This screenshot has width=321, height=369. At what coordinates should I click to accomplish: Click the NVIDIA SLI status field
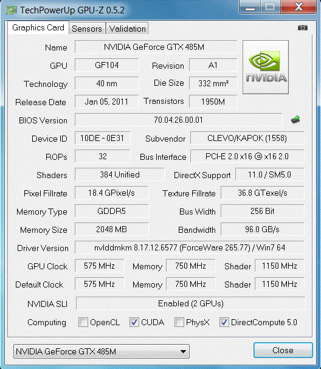[190, 303]
